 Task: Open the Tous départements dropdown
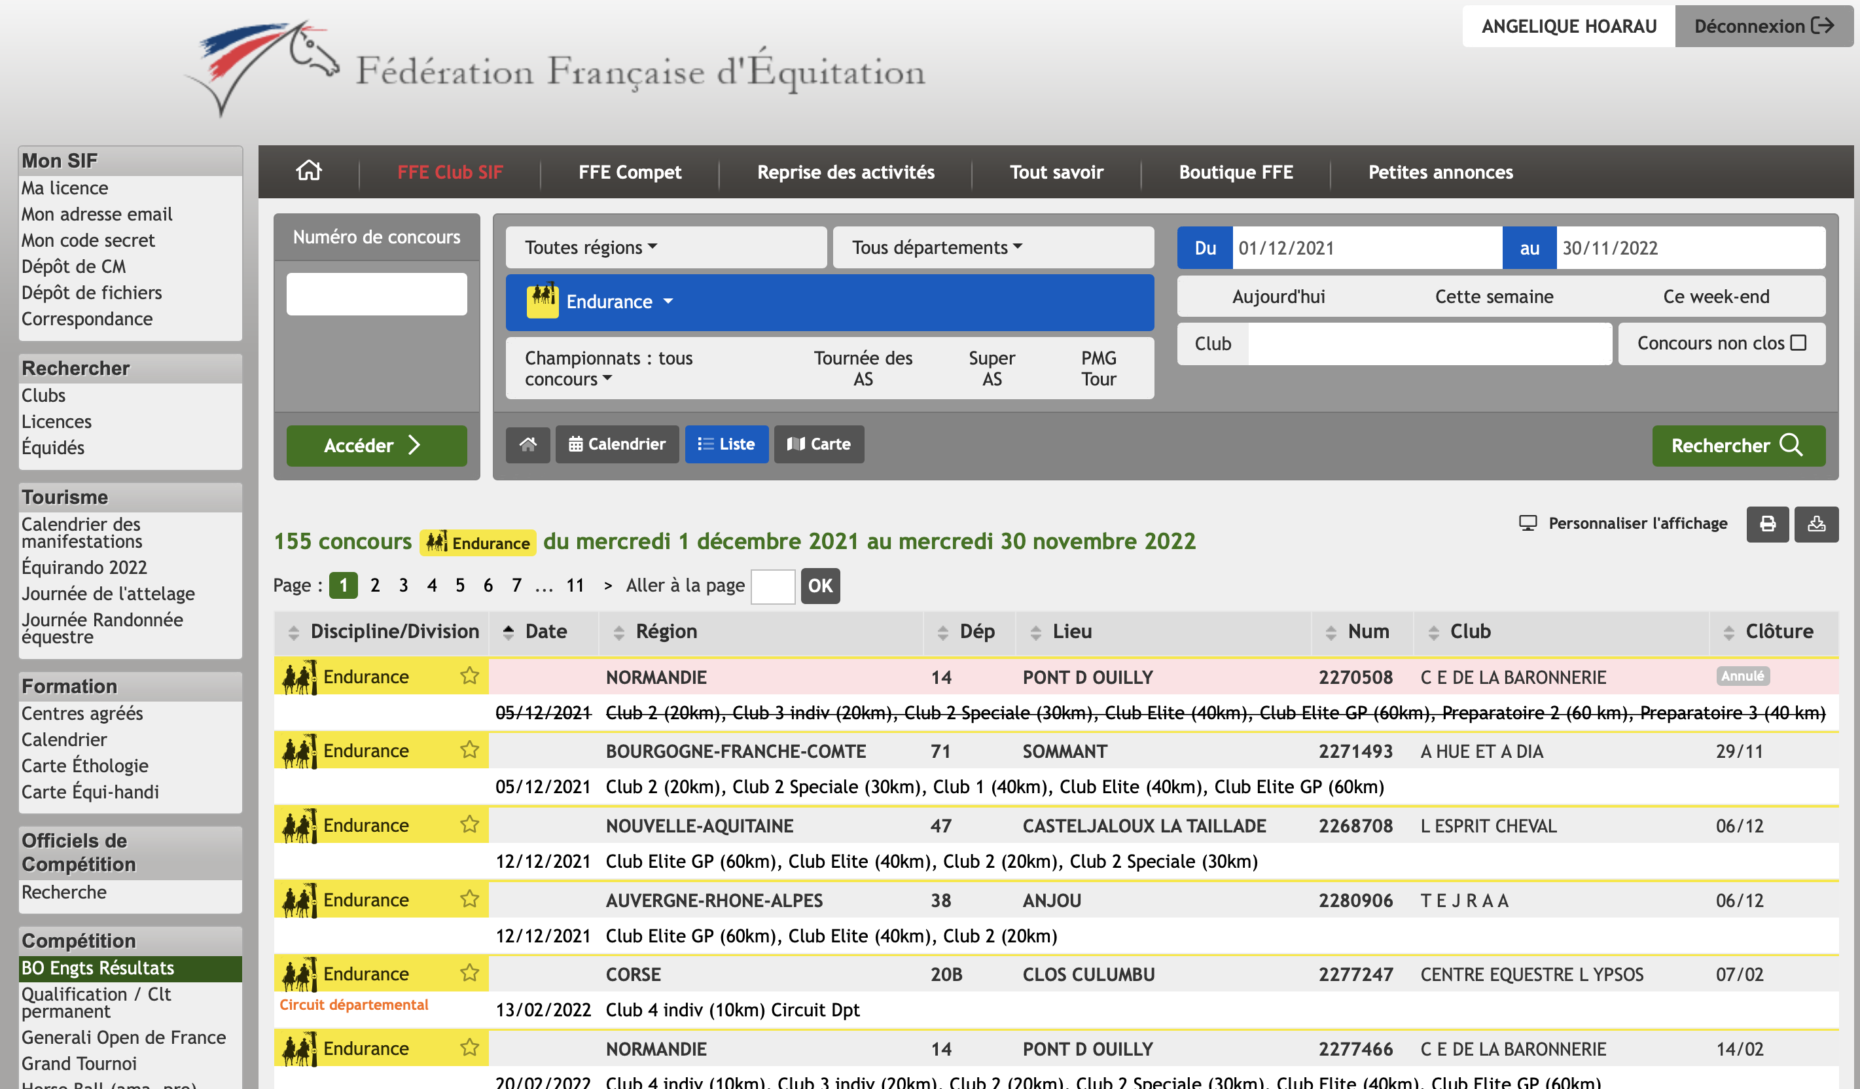pyautogui.click(x=993, y=247)
